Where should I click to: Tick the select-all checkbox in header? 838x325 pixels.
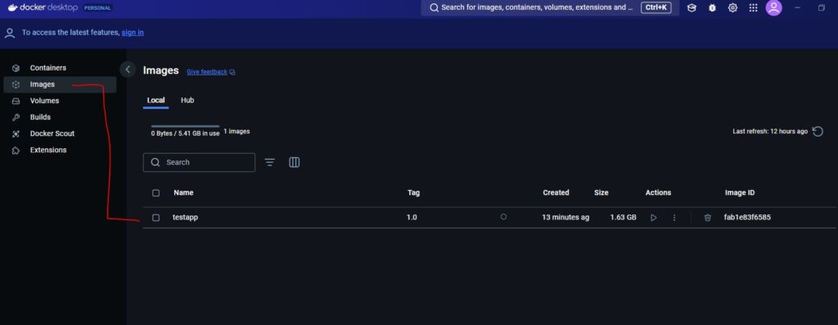[x=155, y=193]
